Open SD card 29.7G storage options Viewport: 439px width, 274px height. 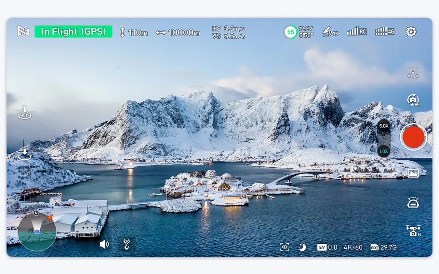coord(383,247)
